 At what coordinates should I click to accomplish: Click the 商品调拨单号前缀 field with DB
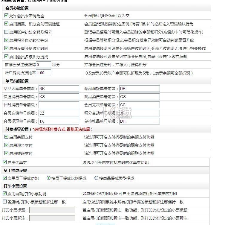pyautogui.click(x=140, y=89)
